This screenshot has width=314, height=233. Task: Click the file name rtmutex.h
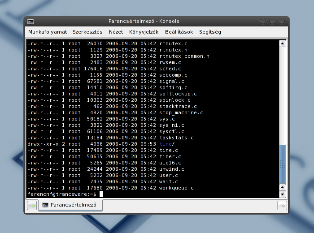[x=173, y=50]
